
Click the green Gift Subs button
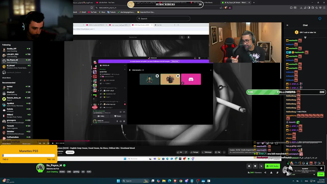tap(272, 166)
